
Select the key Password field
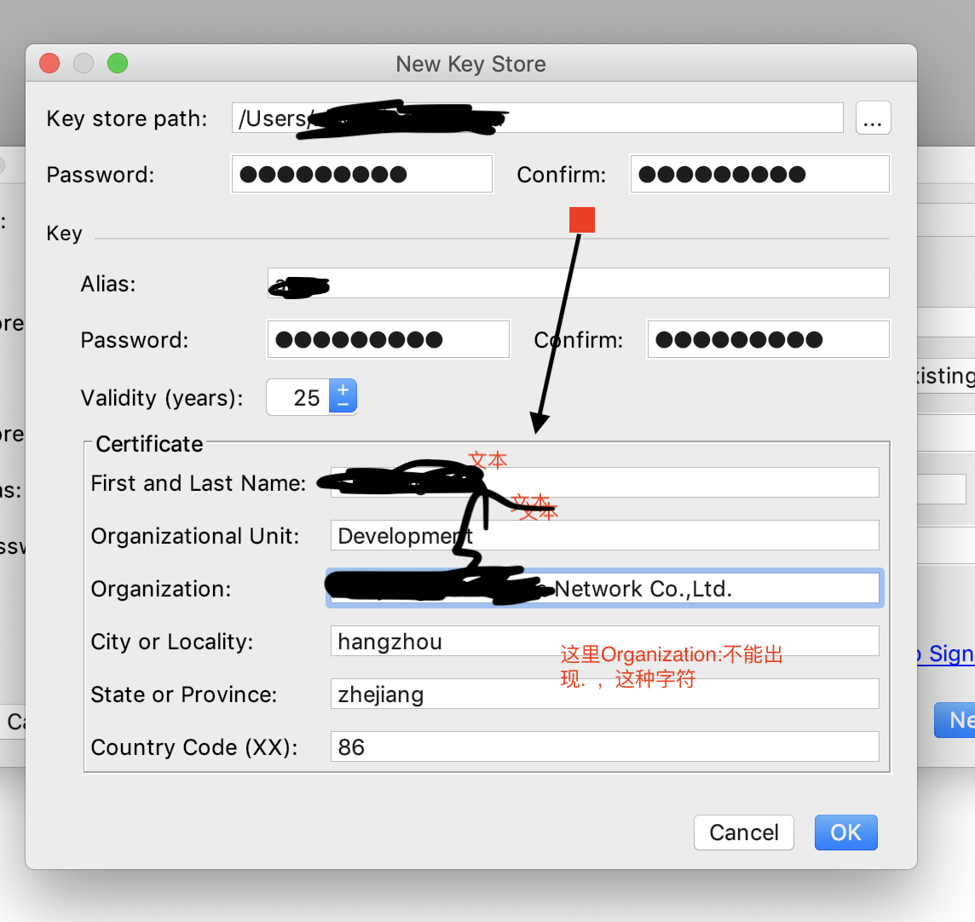point(388,339)
